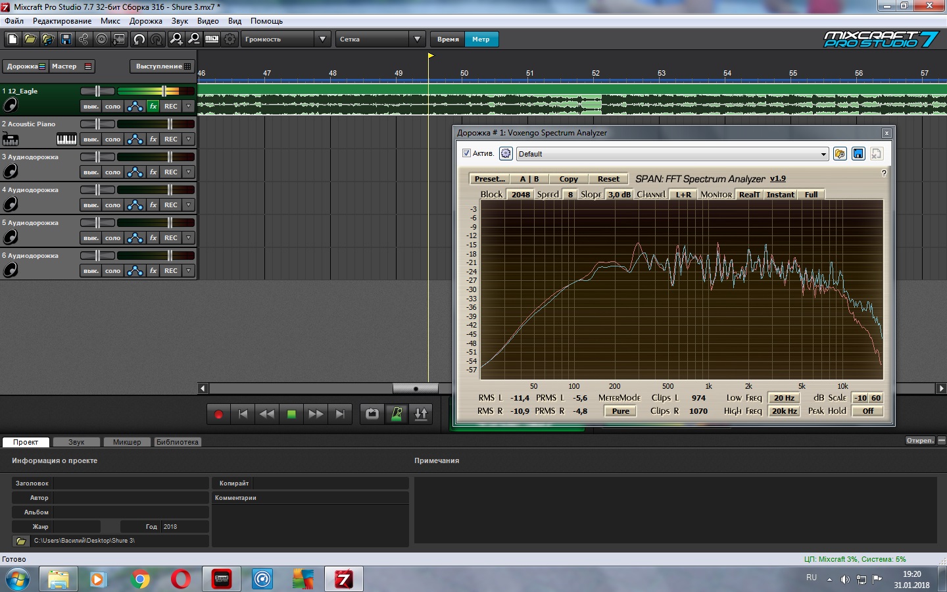The height and width of the screenshot is (592, 947).
Task: Open fx on track 3 Аудиодорожка
Action: click(x=153, y=172)
